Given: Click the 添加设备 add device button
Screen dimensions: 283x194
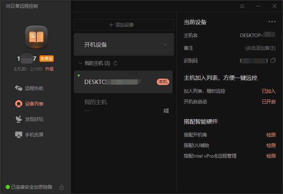Looking at the screenshot, I should pyautogui.click(x=124, y=25).
